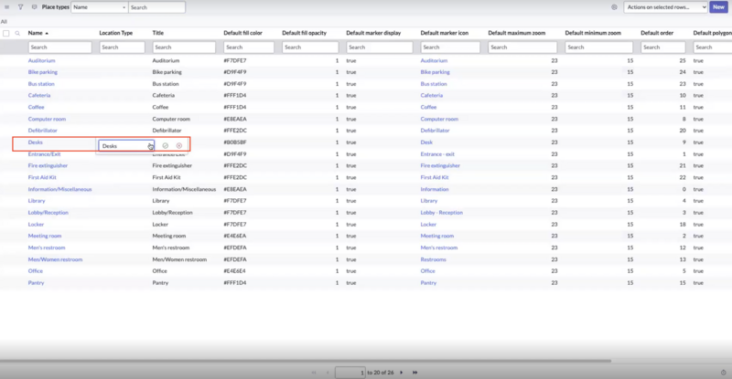Tick the select all rows checkbox

(x=6, y=33)
